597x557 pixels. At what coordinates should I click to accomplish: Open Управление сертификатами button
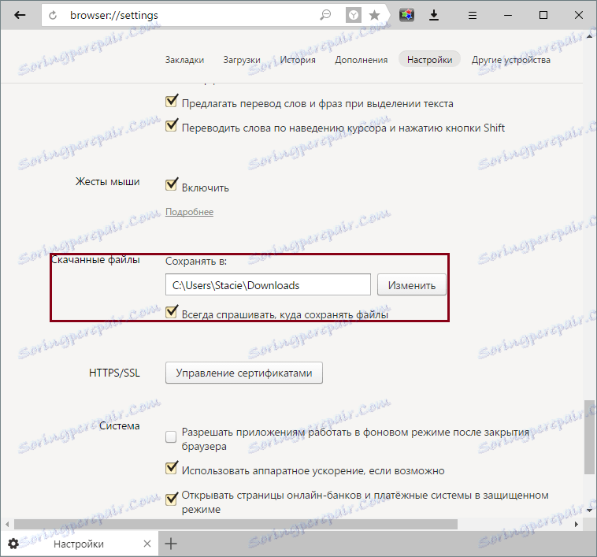(x=244, y=373)
